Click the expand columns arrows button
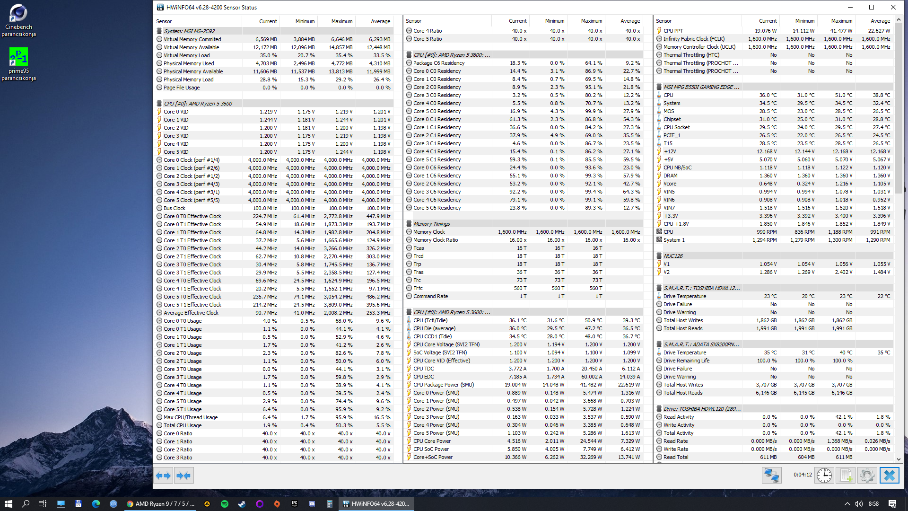This screenshot has width=908, height=511. coord(163,476)
